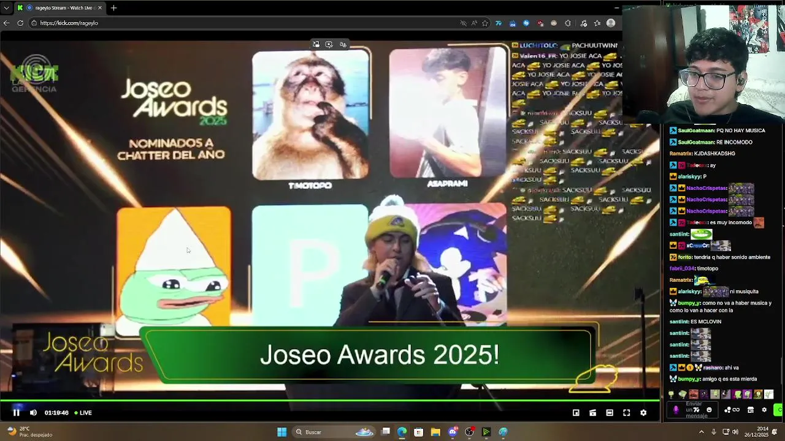This screenshot has height=441, width=785.
Task: Reload the Kick page
Action: (x=20, y=23)
